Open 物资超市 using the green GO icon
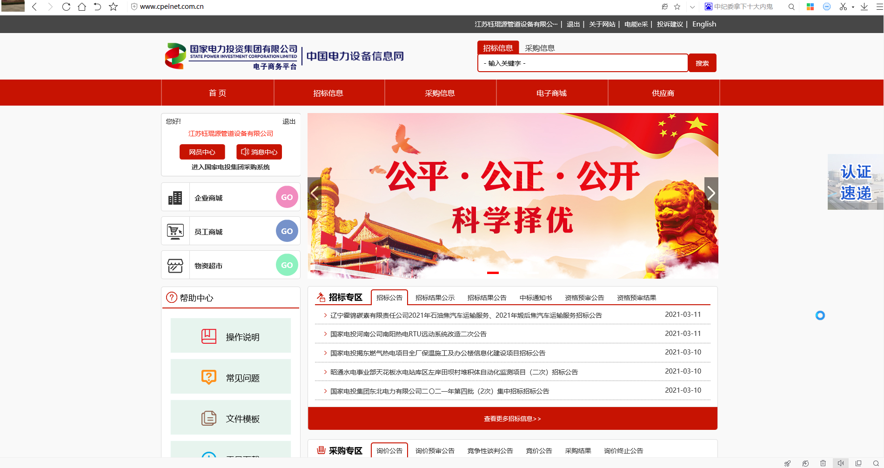The image size is (884, 468). point(287,265)
